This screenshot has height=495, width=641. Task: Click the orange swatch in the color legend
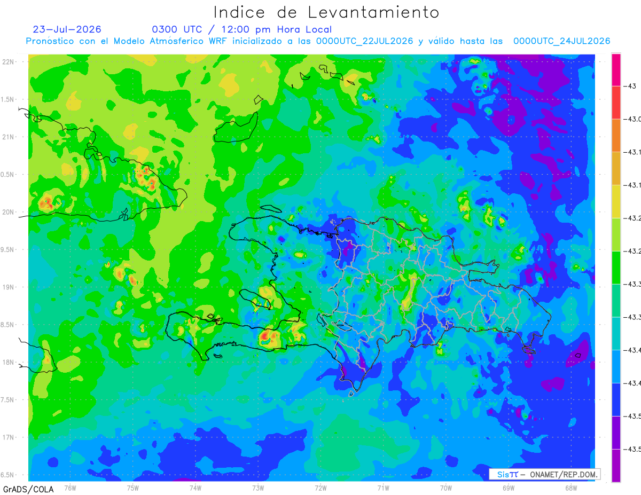[x=616, y=135]
